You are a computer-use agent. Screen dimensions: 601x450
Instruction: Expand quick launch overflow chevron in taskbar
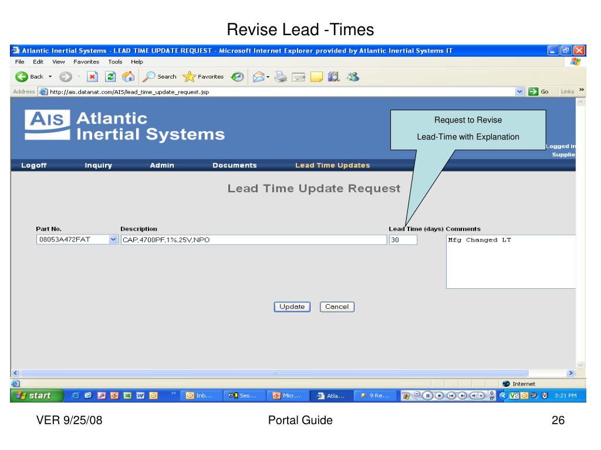[x=174, y=393]
